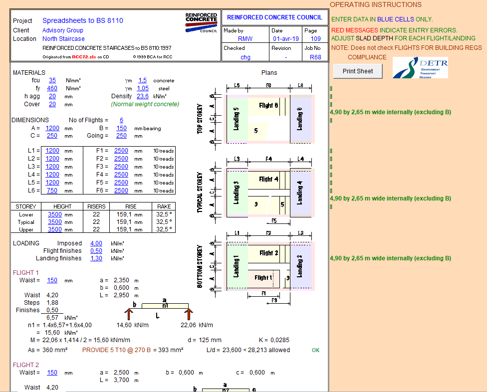The height and width of the screenshot is (392, 487).
Task: Select the L6 value '750'
Action: [52, 191]
